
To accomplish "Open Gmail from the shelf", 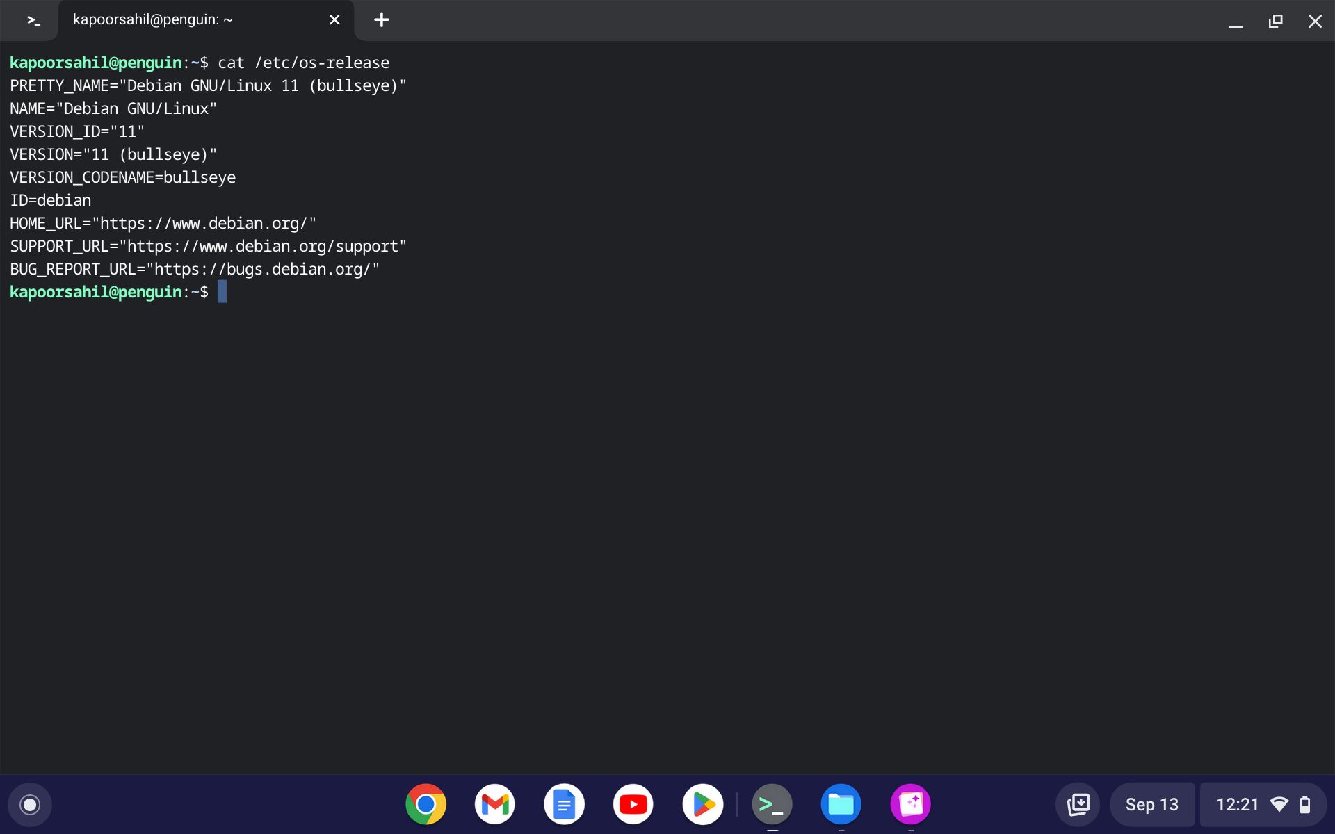I will coord(494,804).
